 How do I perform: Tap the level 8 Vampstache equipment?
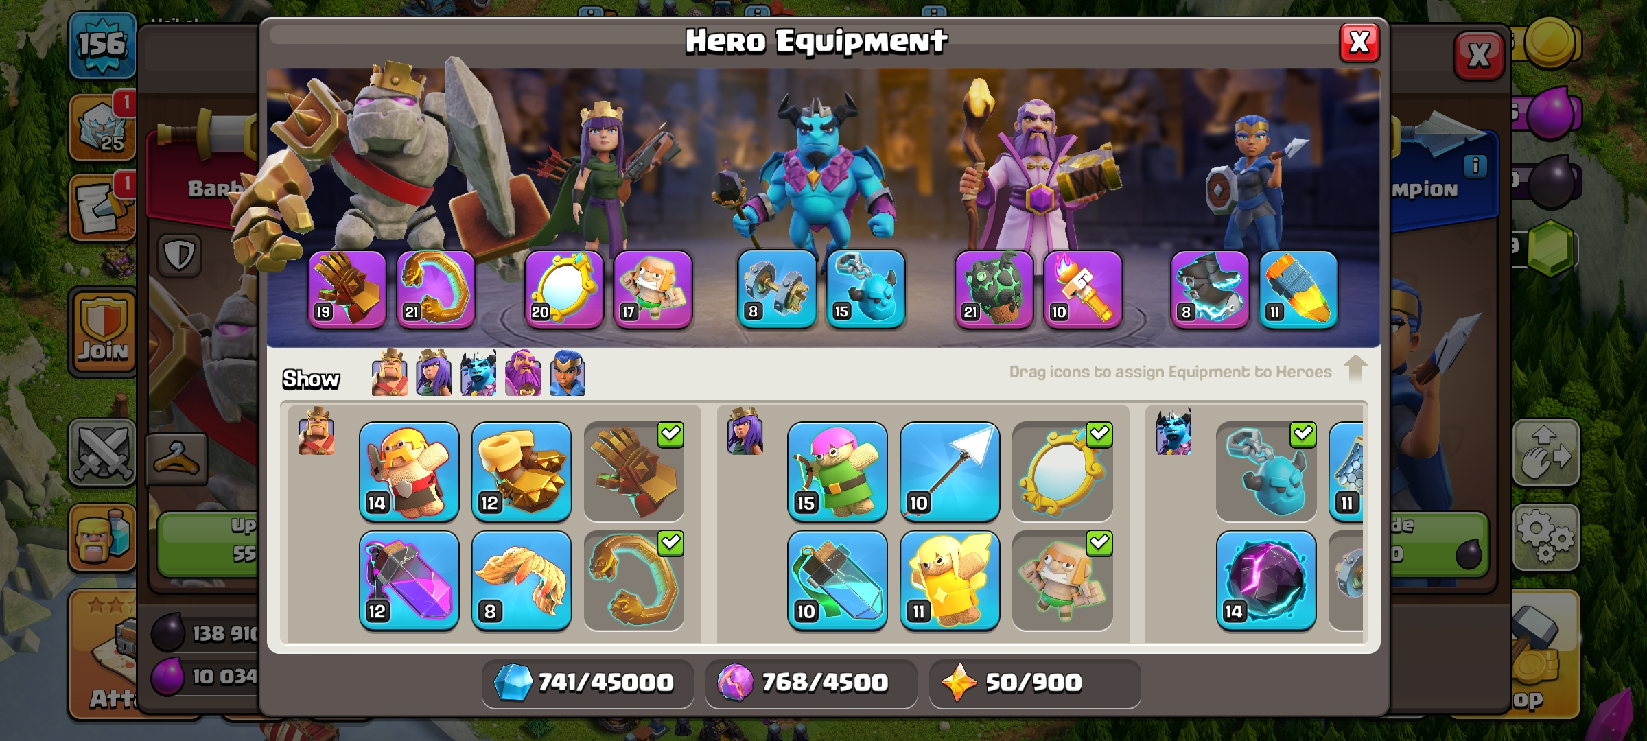(522, 580)
